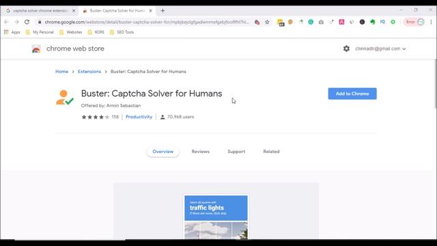Click the address bar URL field
Image resolution: width=437 pixels, height=246 pixels.
tap(147, 22)
